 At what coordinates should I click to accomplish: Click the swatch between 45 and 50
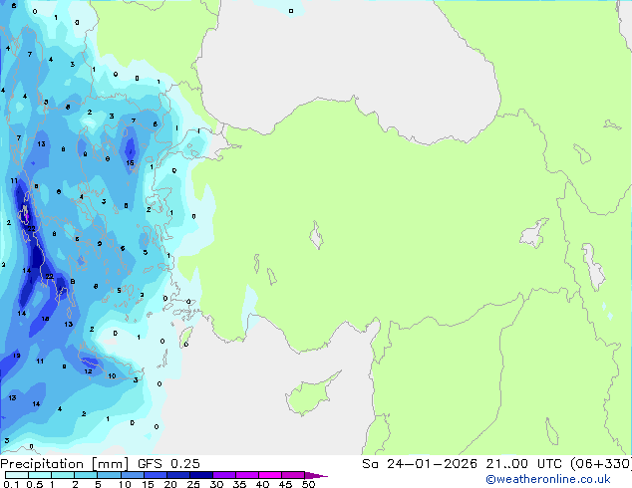coord(293,475)
